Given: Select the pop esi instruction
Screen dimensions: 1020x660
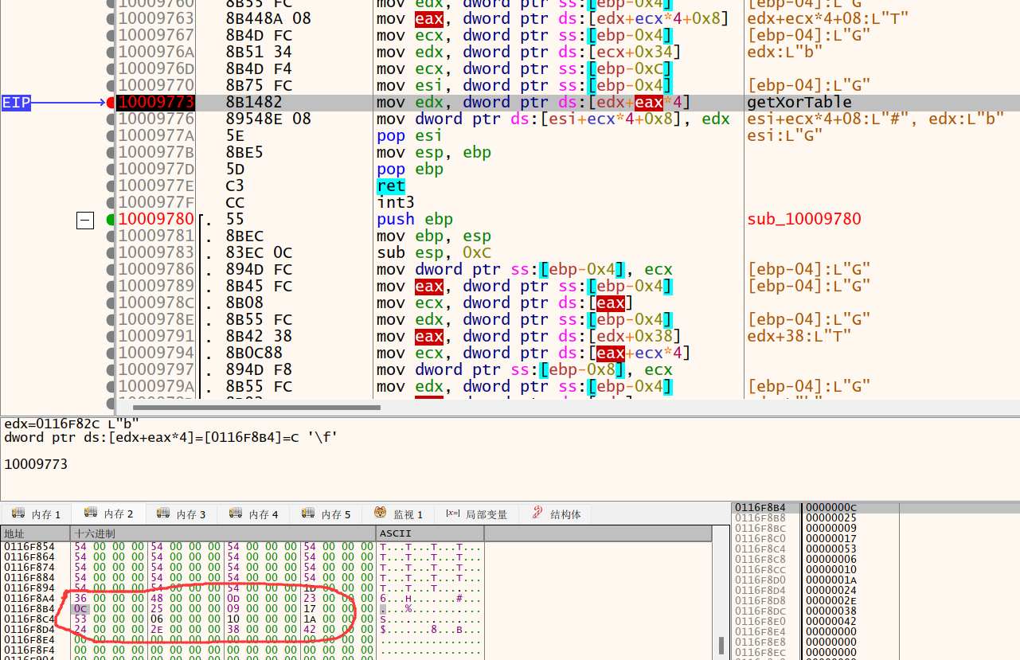Looking at the screenshot, I should [410, 136].
